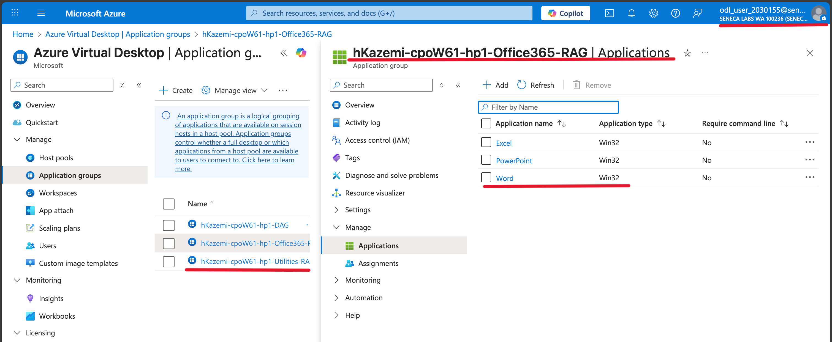Select all applications header checkbox
The height and width of the screenshot is (342, 832).
pos(486,123)
